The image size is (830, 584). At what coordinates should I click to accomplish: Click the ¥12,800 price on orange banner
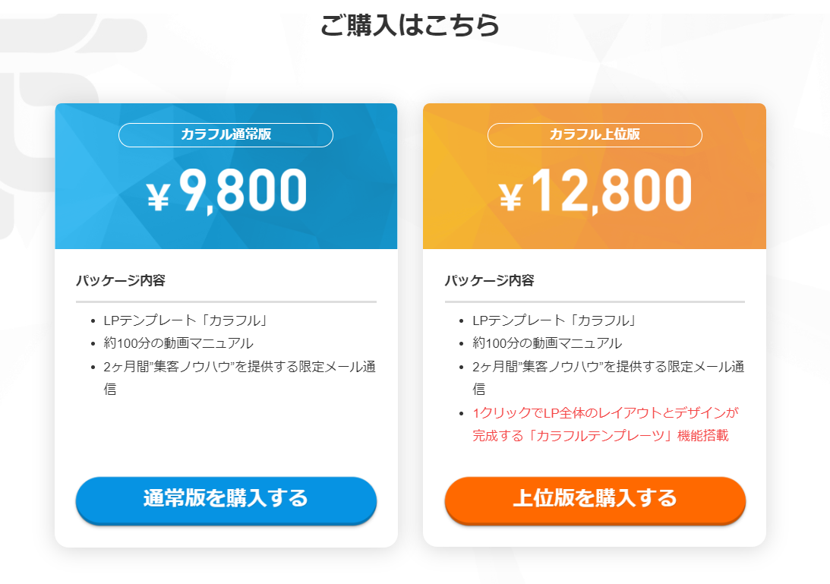tap(595, 191)
